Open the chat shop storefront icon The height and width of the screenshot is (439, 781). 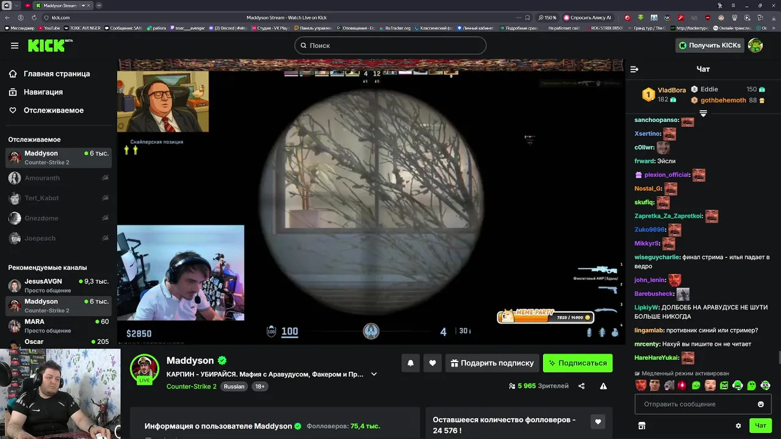[x=641, y=426]
